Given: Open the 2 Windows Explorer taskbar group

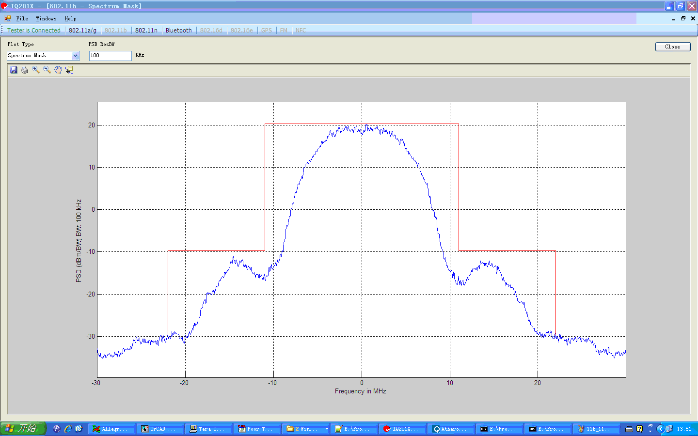Looking at the screenshot, I should (306, 429).
